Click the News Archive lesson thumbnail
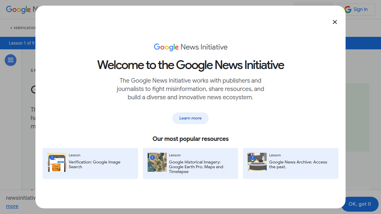This screenshot has height=214, width=381. pos(257,162)
